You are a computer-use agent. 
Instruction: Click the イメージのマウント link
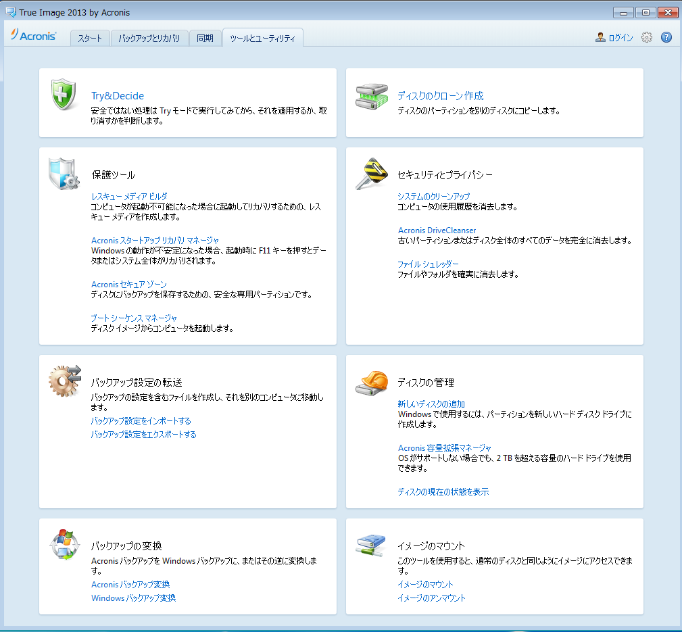(425, 584)
